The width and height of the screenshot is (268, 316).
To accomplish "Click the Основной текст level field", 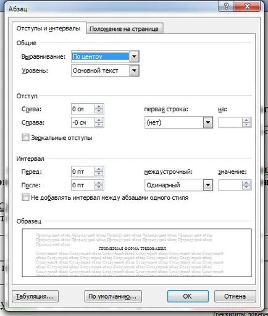I will (x=101, y=70).
